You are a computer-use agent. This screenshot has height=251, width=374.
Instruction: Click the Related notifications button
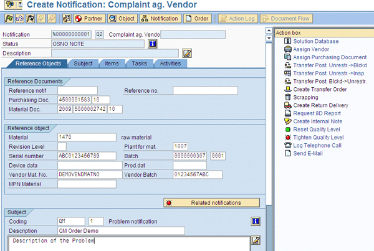[211, 202]
